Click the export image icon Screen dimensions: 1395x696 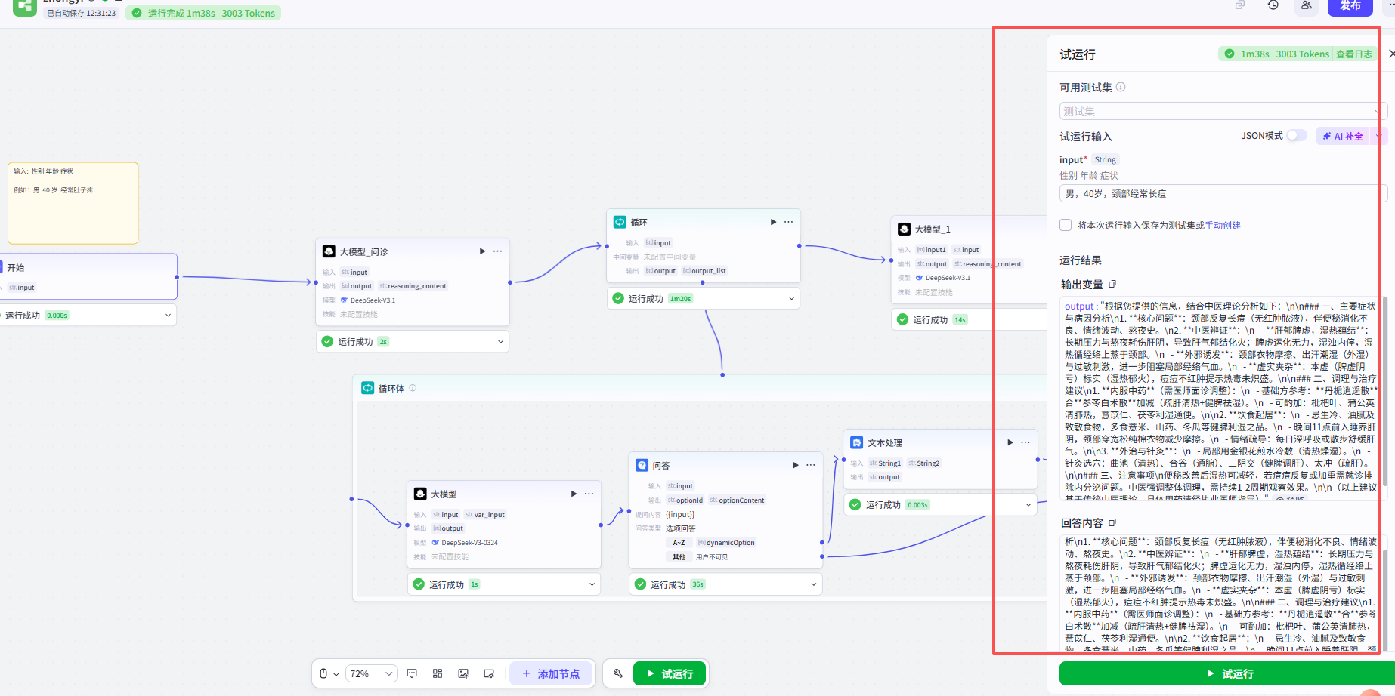pyautogui.click(x=463, y=673)
